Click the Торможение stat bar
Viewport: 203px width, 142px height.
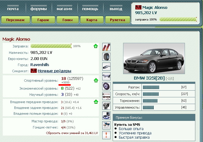pyautogui.click(x=150, y=101)
